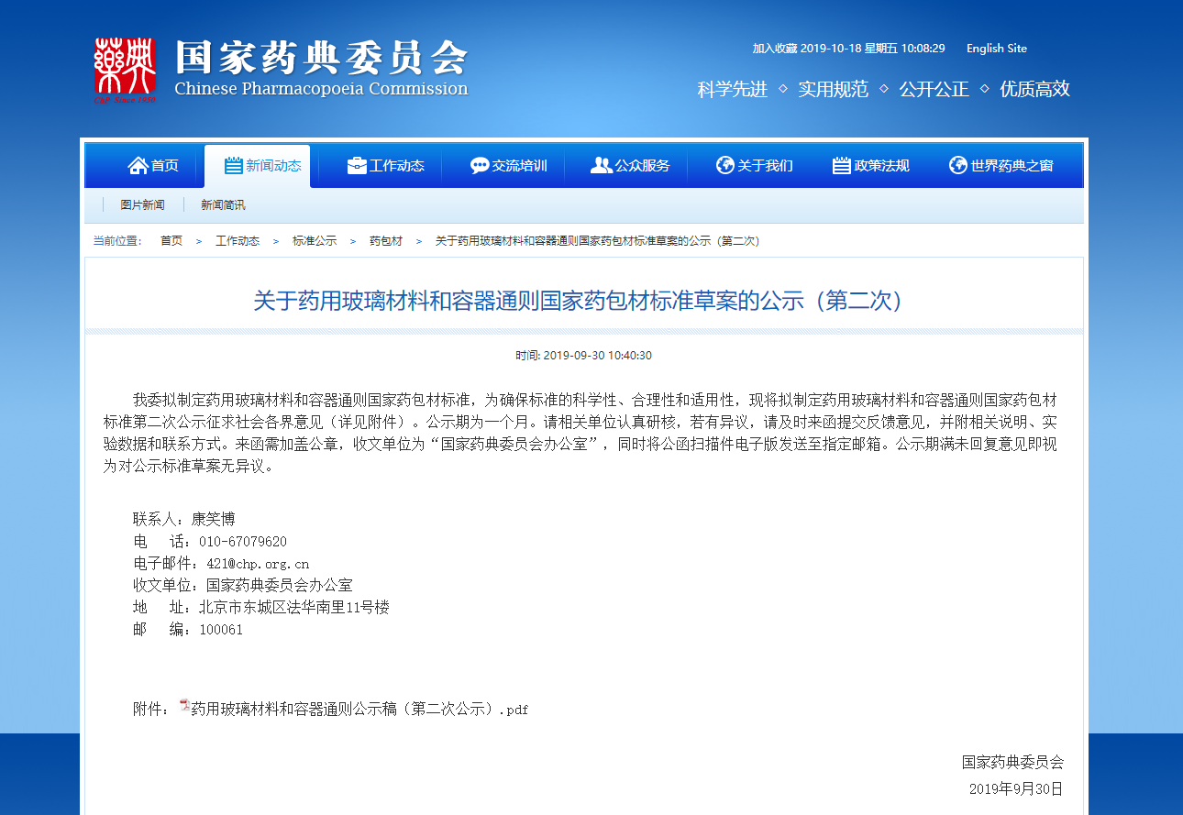Click 加入收藏 to bookmark the site
Image resolution: width=1183 pixels, height=815 pixels.
coord(775,49)
